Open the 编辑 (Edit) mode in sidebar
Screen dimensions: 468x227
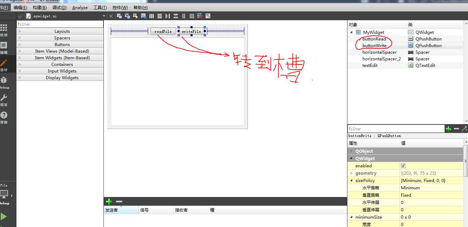(x=4, y=48)
